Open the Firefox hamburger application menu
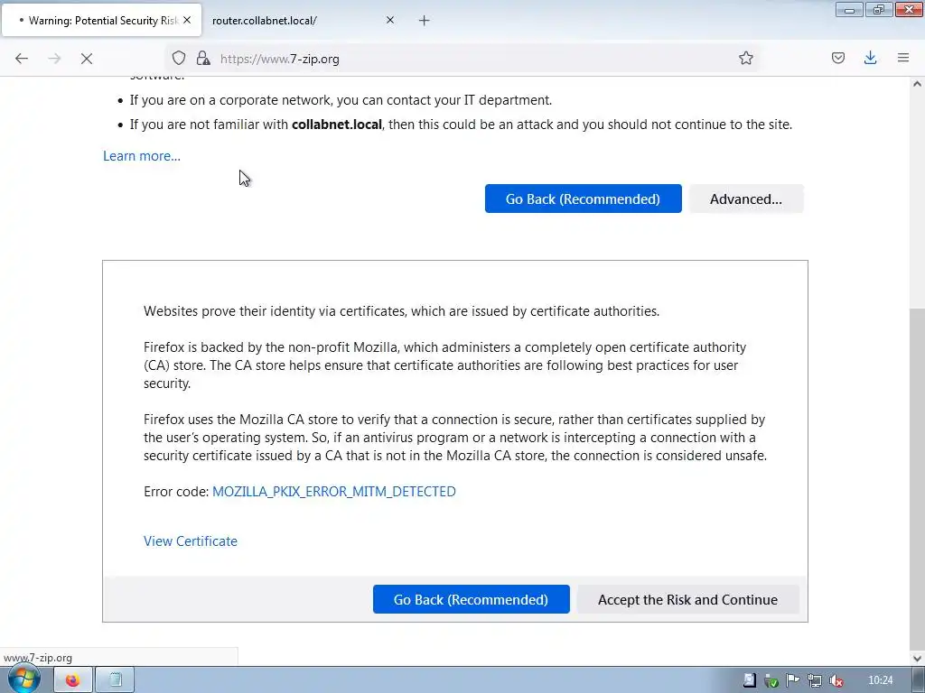925x693 pixels. pyautogui.click(x=903, y=58)
